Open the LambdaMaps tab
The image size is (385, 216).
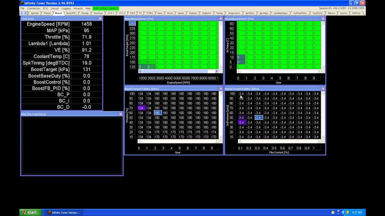pos(280,13)
